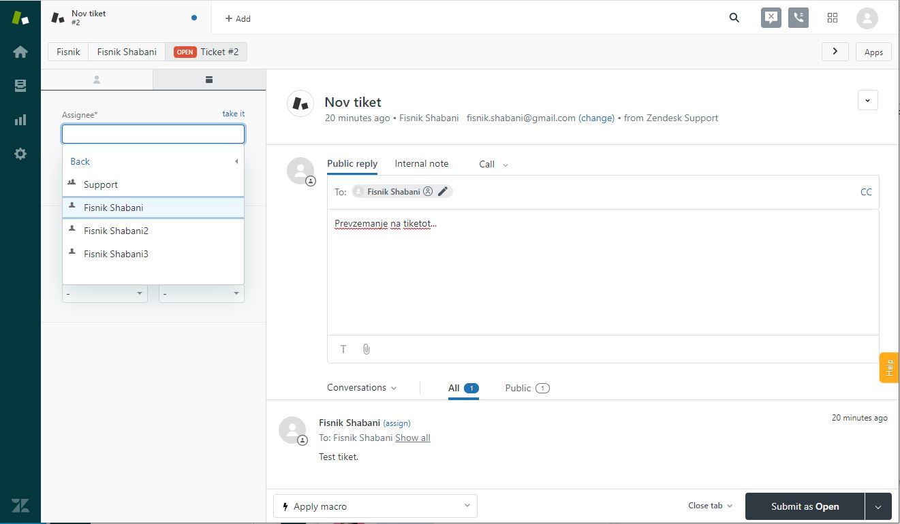Open the Reporting bar chart icon

[x=20, y=120]
